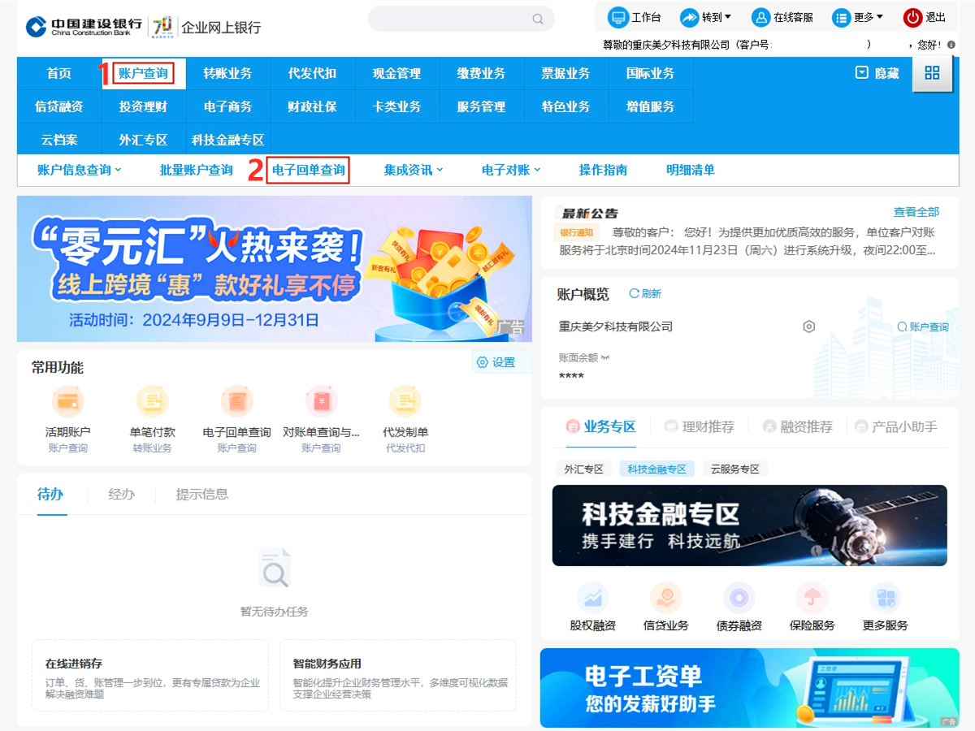Viewport: 975px width, 731px height.
Task: Switch to the 理财推荐 tab
Action: point(700,426)
